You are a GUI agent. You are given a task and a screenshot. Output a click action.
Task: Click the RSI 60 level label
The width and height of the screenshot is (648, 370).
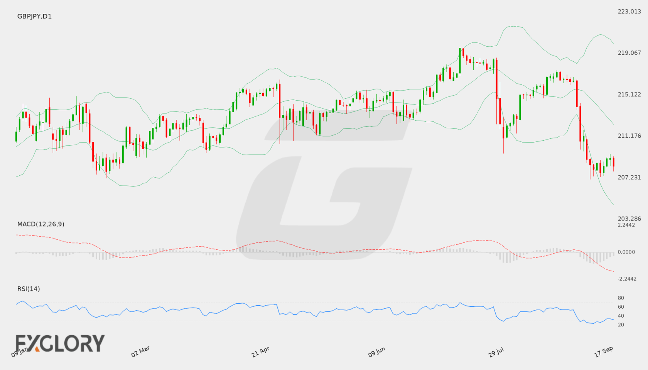pos(621,307)
